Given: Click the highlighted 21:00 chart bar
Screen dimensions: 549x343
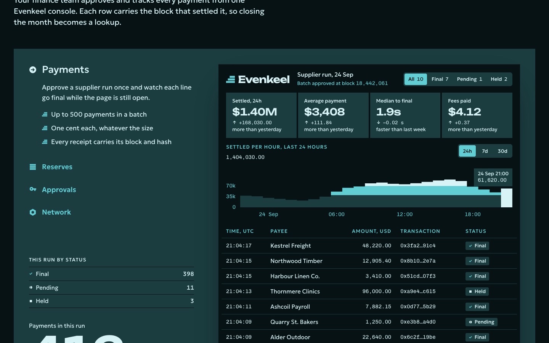Looking at the screenshot, I should coord(506,198).
